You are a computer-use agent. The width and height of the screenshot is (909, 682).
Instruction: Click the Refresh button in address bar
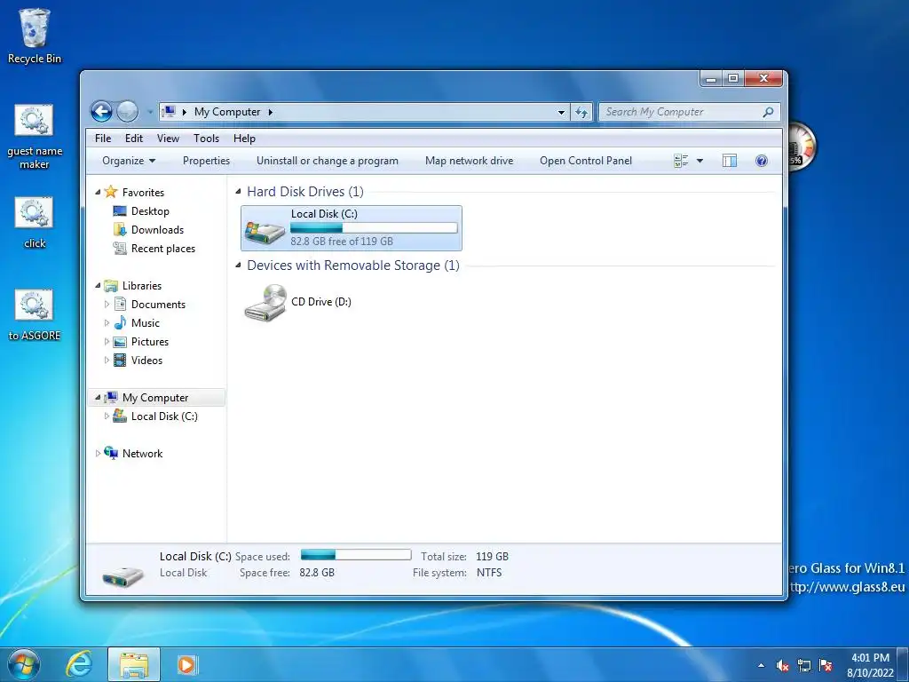[581, 112]
